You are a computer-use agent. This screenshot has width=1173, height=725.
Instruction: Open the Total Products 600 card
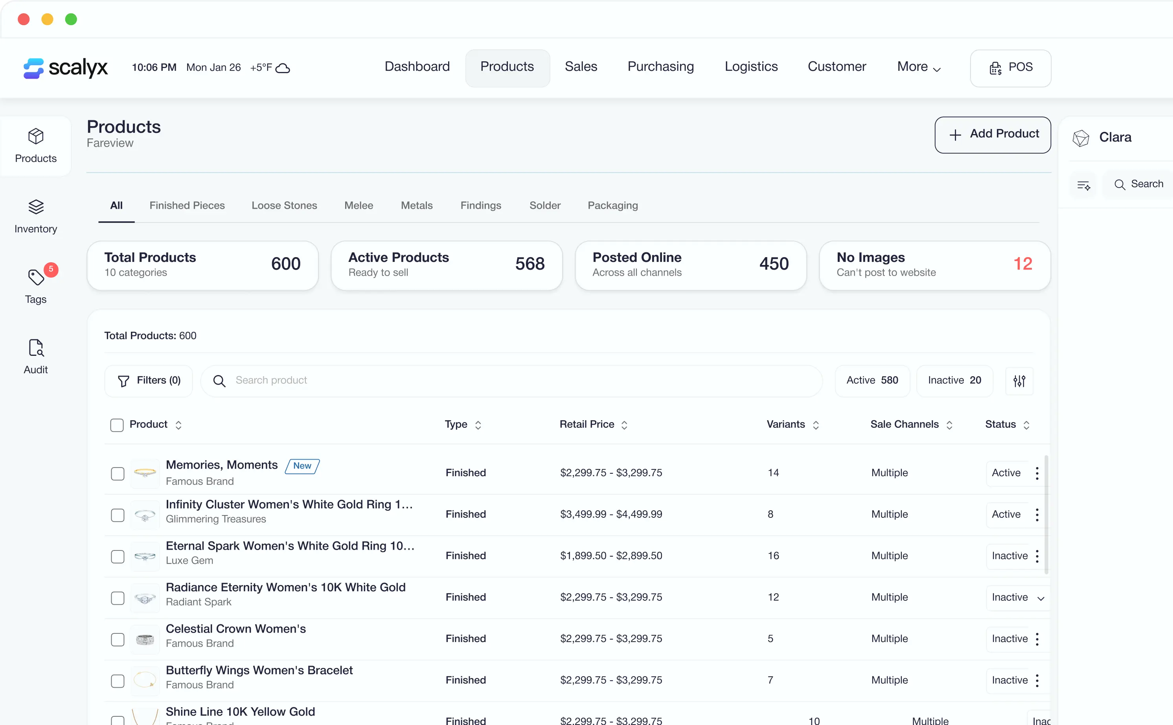point(202,265)
